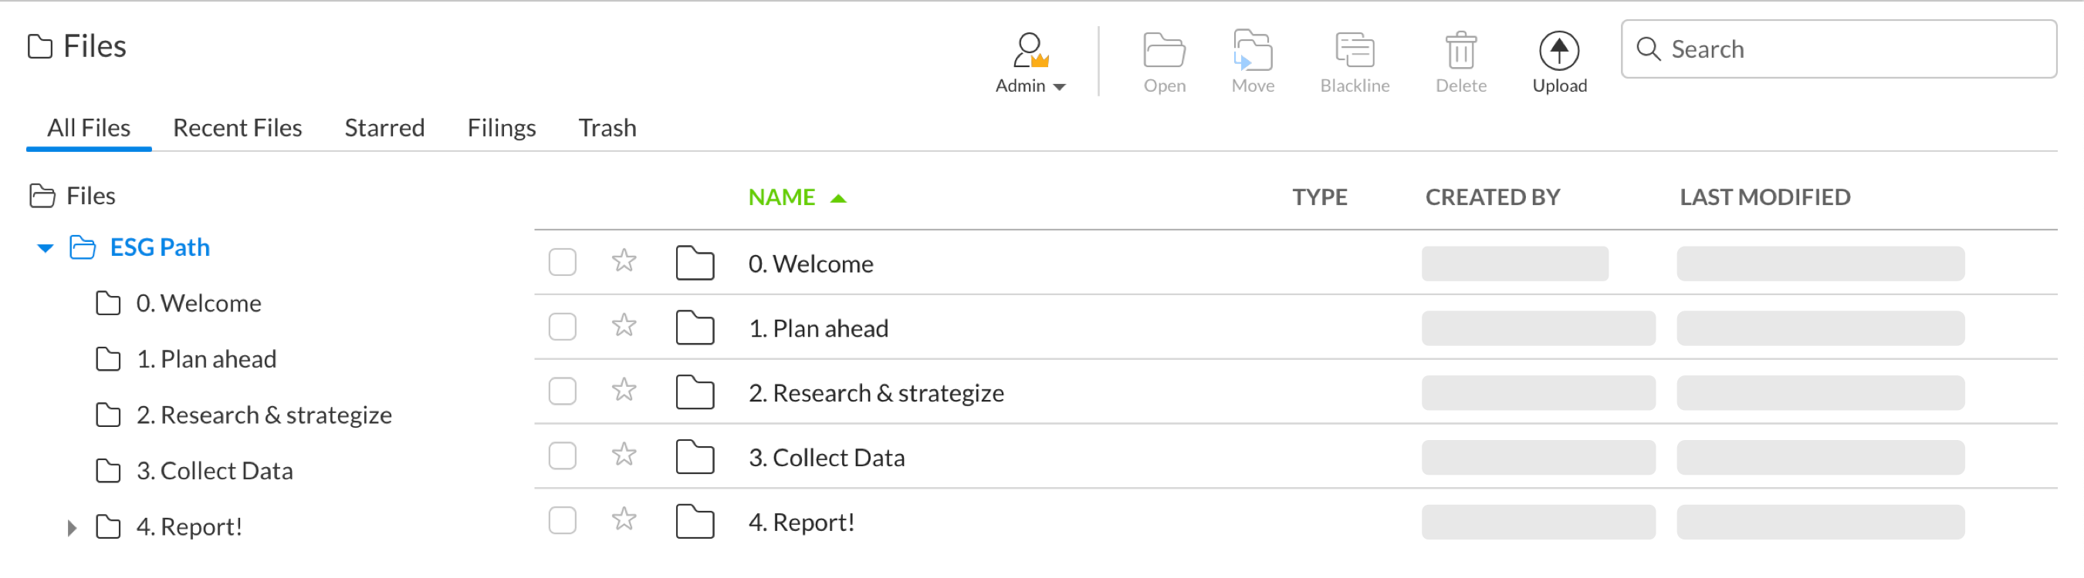Switch to the All Files tab
Image resolution: width=2084 pixels, height=578 pixels.
88,128
